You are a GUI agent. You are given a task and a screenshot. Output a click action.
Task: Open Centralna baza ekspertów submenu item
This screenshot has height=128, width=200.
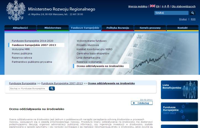pyautogui.click(x=93, y=53)
